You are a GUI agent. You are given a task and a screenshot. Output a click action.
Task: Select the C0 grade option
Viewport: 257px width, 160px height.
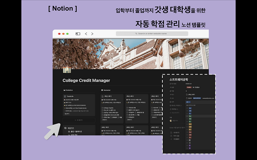190,127
